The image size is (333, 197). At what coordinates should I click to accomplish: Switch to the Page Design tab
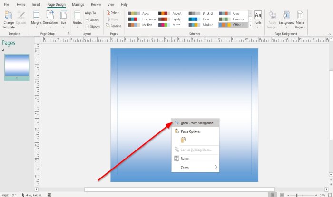point(56,4)
